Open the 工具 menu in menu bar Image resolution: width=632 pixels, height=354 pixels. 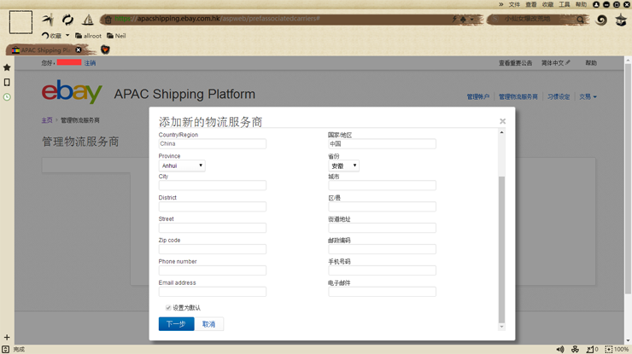565,4
